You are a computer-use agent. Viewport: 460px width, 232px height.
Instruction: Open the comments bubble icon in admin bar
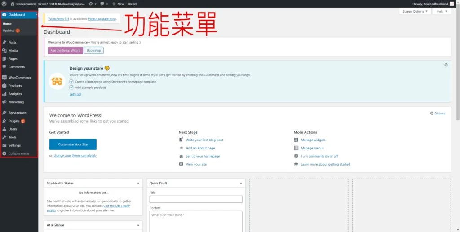point(102,4)
